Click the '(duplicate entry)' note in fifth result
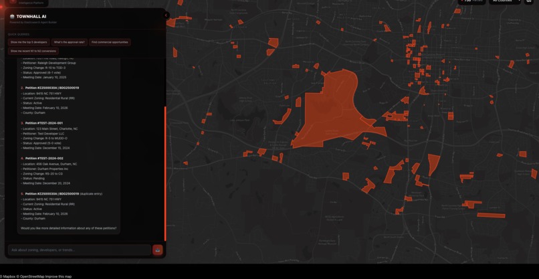Image resolution: width=539 pixels, height=279 pixels. click(x=91, y=193)
